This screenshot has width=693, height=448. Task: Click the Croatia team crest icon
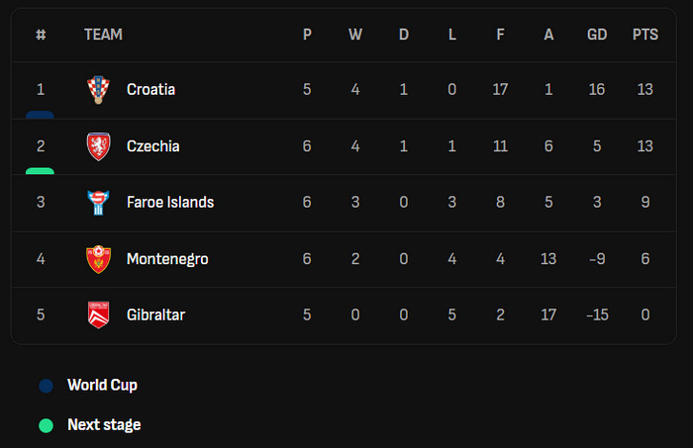click(x=96, y=90)
